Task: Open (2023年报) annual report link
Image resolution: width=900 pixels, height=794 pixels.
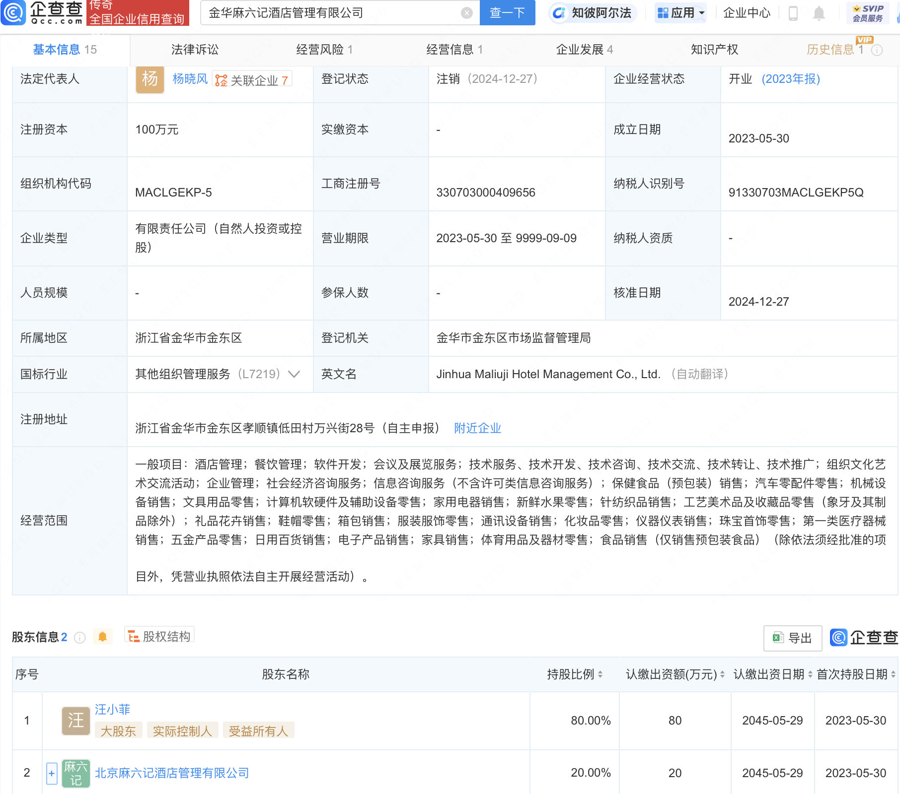Action: [x=791, y=79]
